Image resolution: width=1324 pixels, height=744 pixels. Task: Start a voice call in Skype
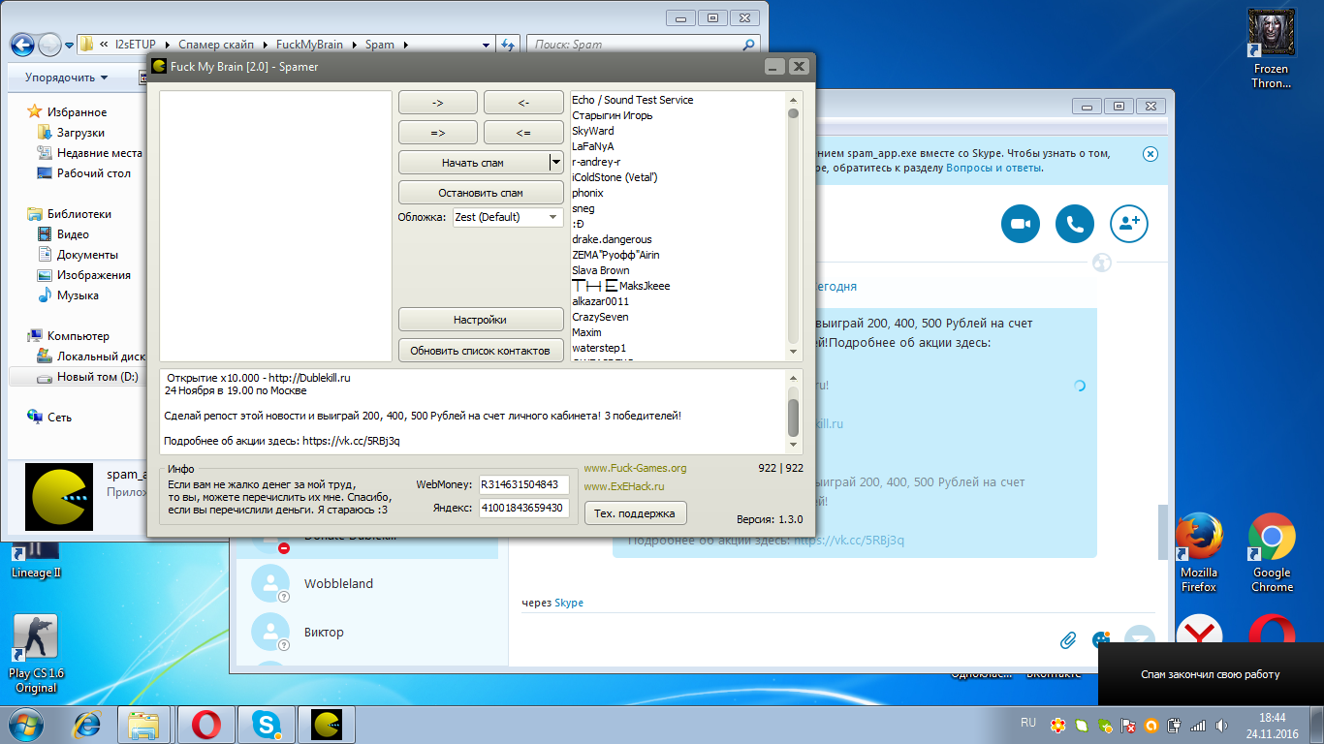[1075, 224]
